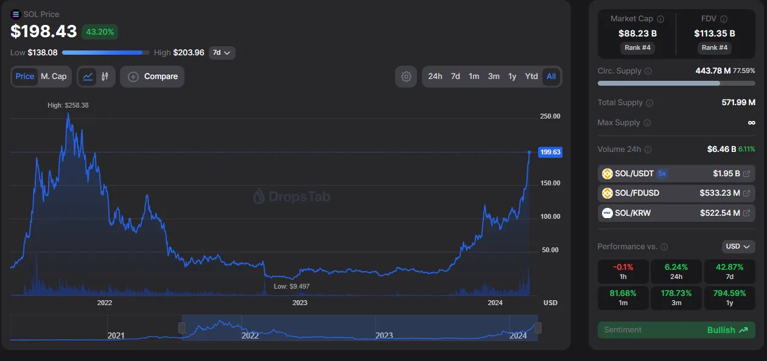767x361 pixels.
Task: Select the 7d chart range tab
Action: [x=455, y=77]
